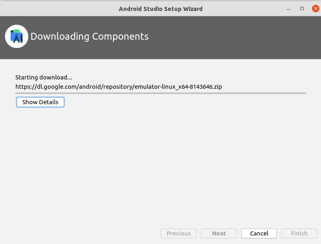Close the Android Studio Setup Wizard
Viewport: 321px width, 244px height.
315,9
